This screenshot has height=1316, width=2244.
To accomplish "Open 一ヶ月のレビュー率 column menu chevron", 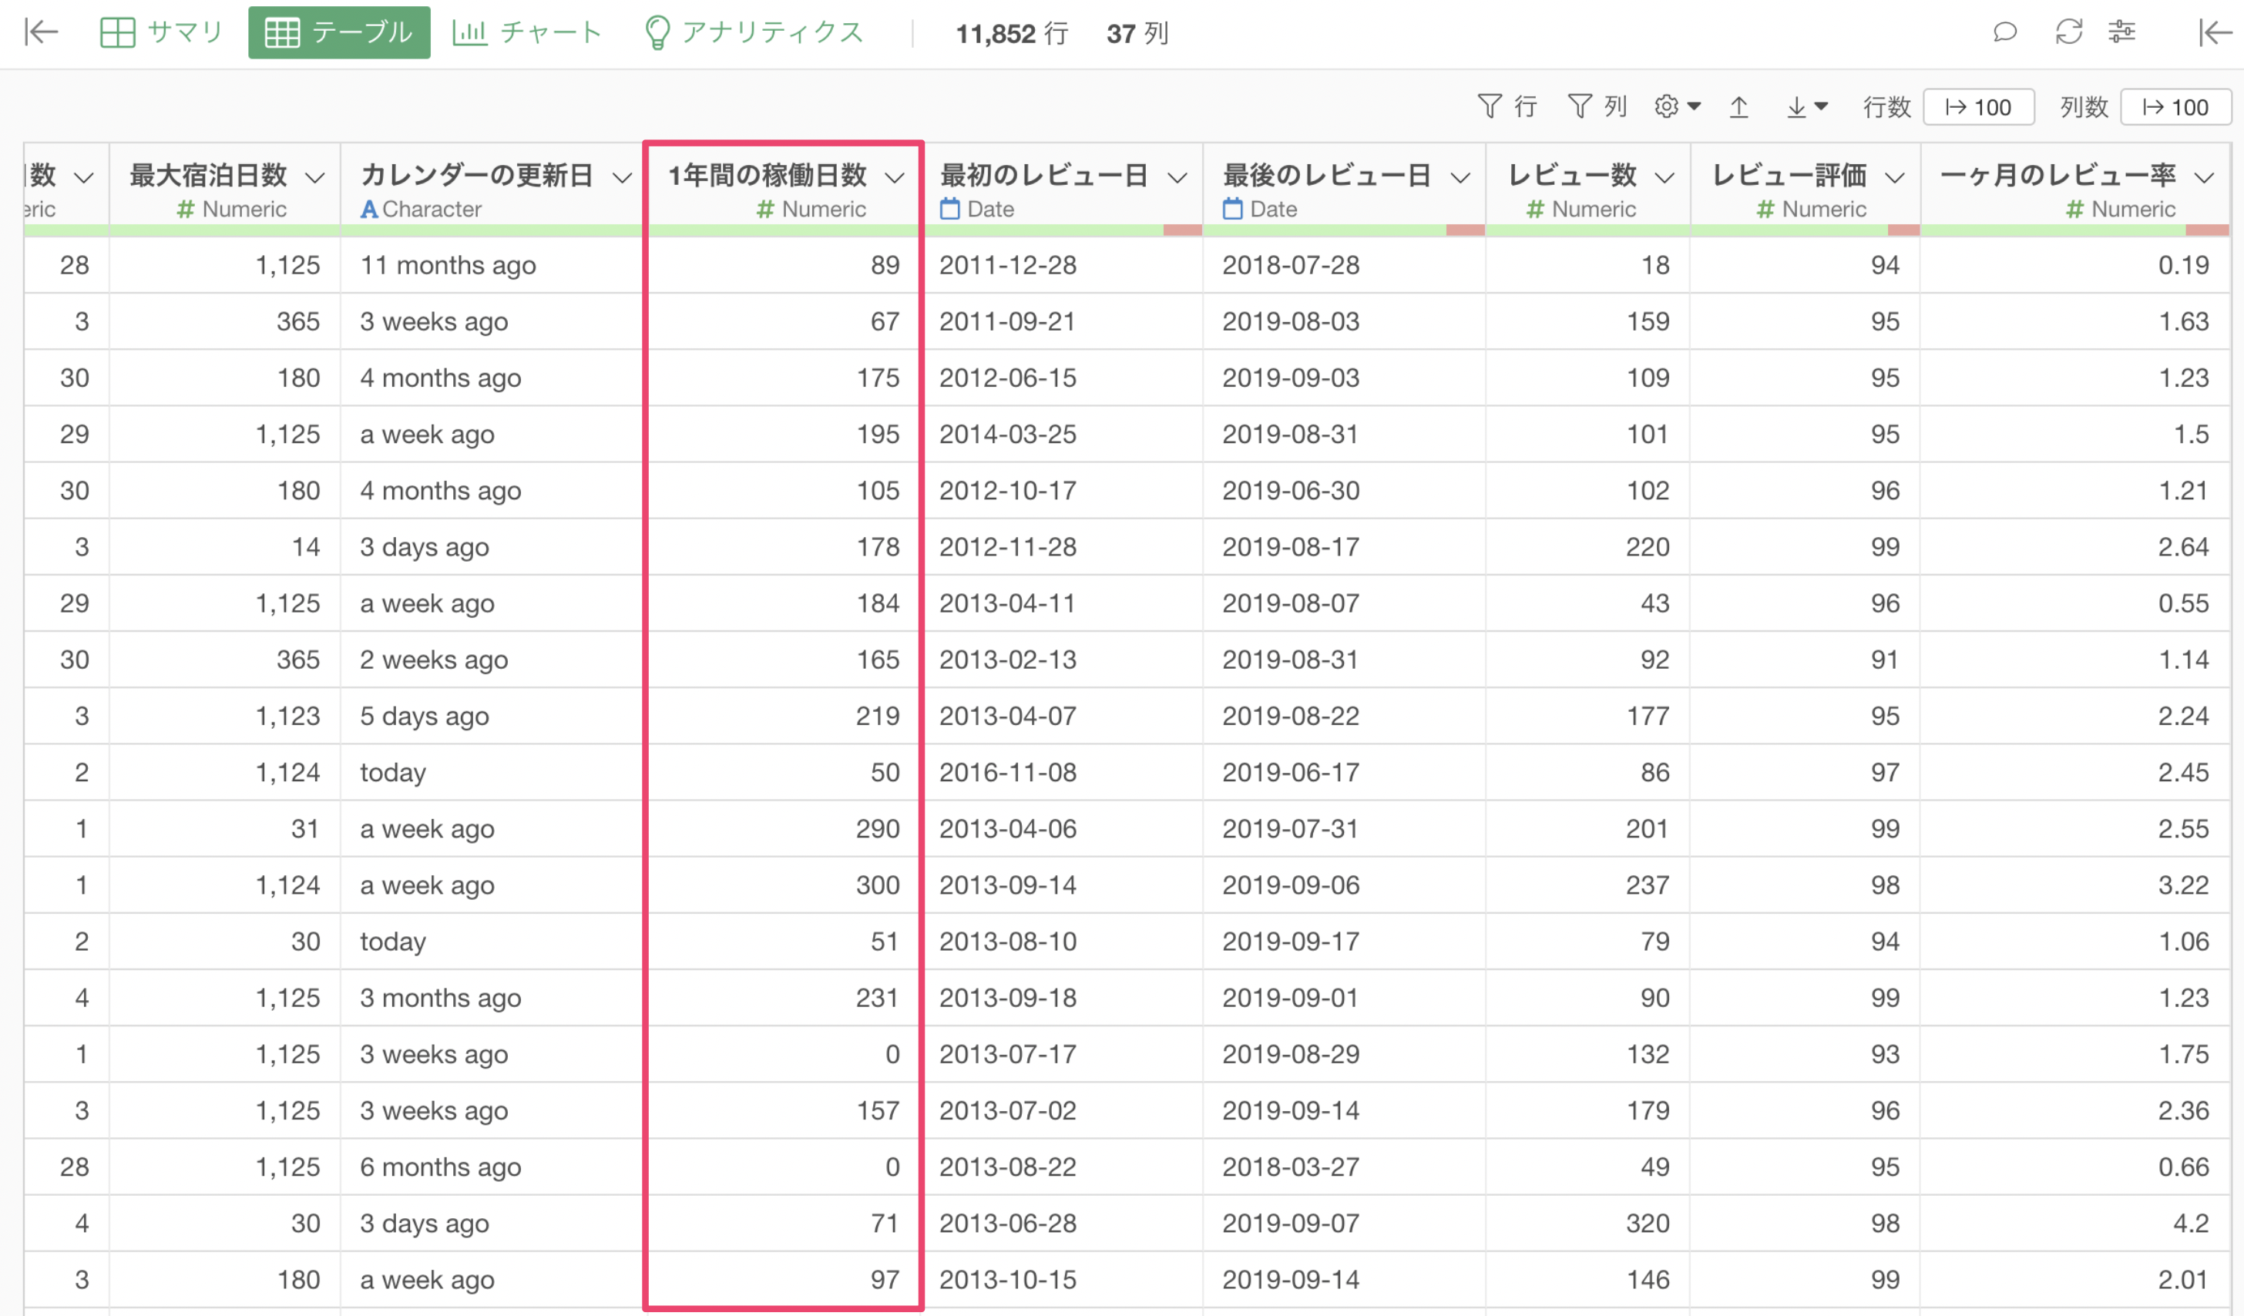I will (2204, 177).
